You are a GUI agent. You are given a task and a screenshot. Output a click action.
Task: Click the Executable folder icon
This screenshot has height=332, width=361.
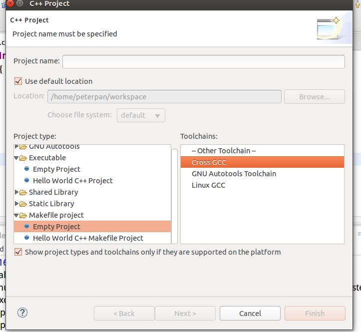pyautogui.click(x=23, y=158)
